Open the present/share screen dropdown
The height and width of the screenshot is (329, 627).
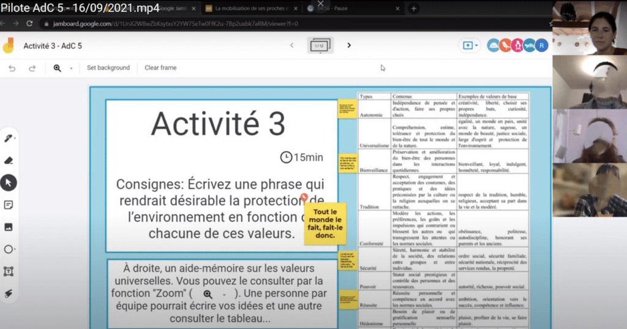tap(468, 45)
